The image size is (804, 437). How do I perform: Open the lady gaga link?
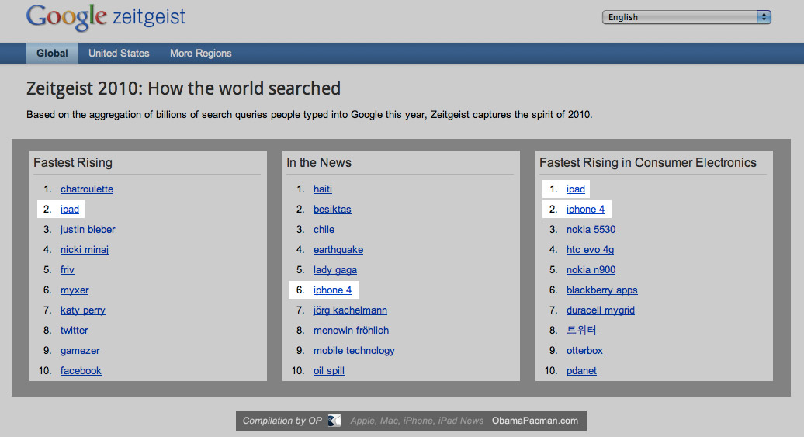click(335, 270)
